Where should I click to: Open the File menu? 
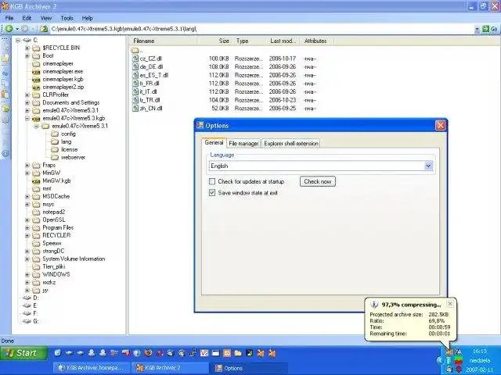tap(9, 18)
